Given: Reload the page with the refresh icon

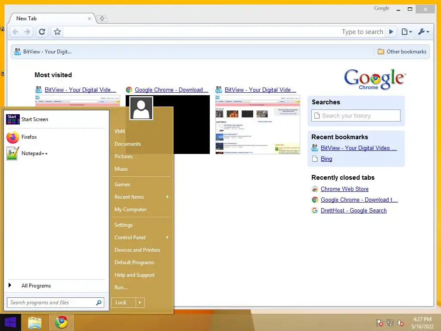Looking at the screenshot, I should click(42, 32).
